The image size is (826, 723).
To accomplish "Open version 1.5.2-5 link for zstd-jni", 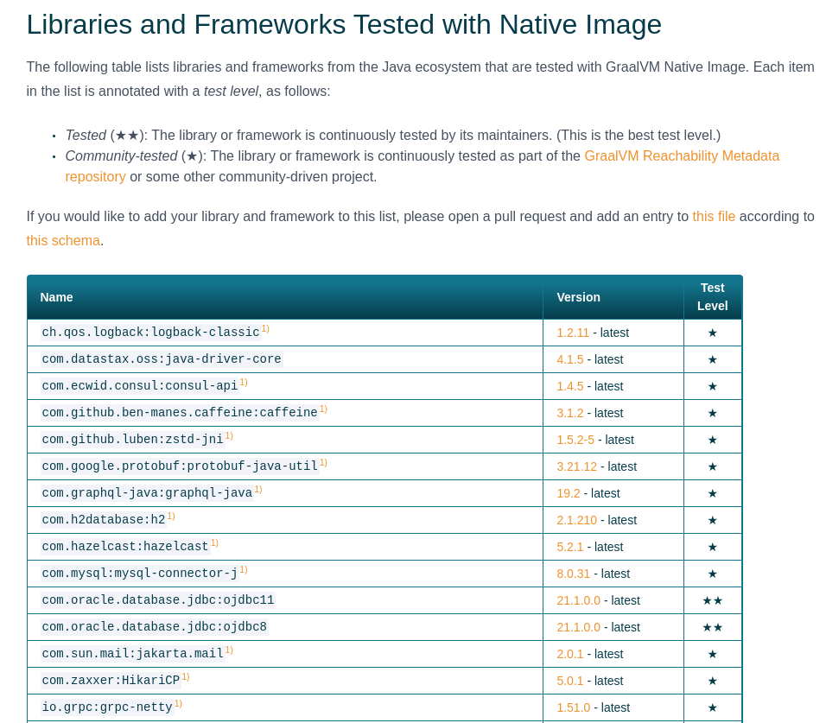I will click(x=575, y=440).
